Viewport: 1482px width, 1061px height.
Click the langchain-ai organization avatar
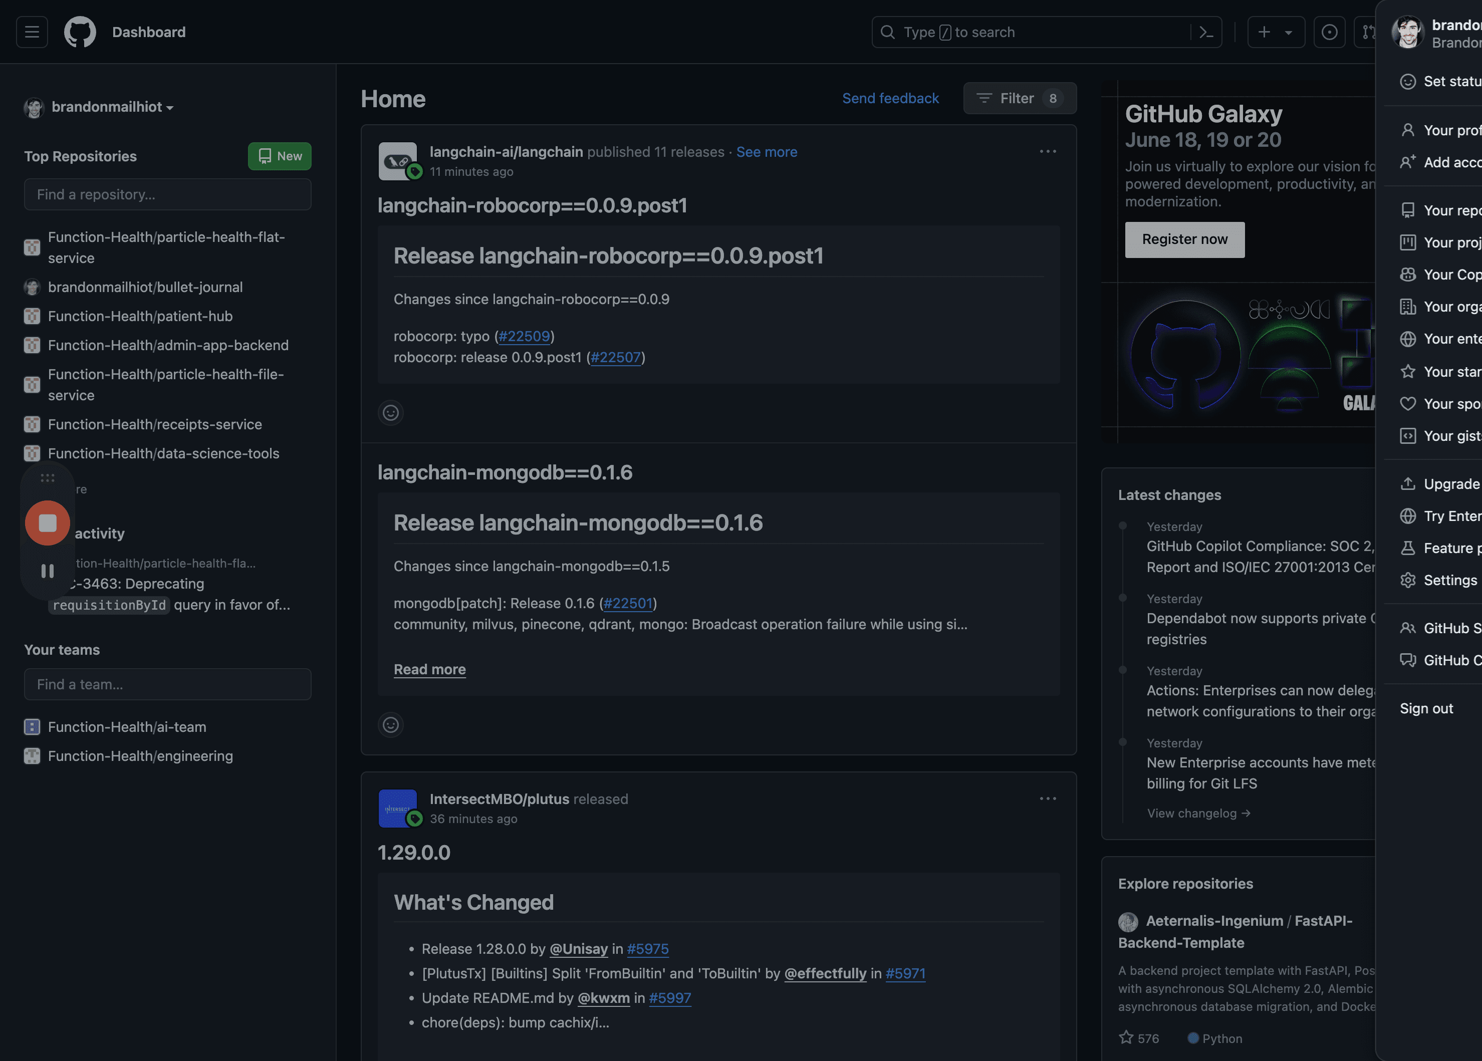tap(397, 161)
